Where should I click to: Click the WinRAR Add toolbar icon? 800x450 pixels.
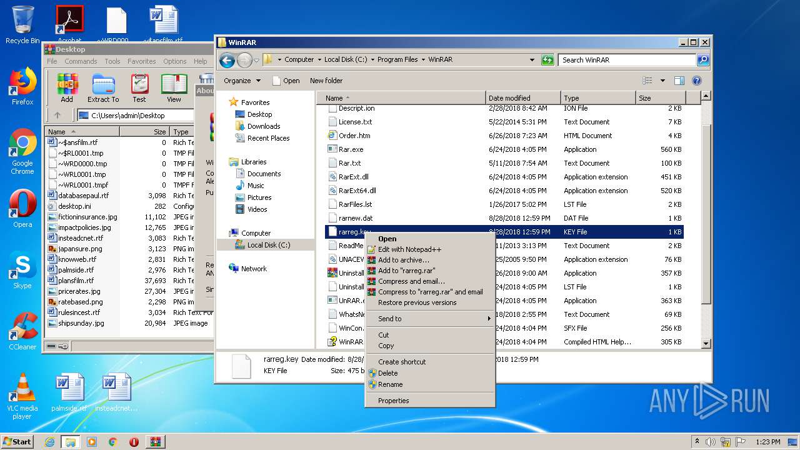coord(67,88)
